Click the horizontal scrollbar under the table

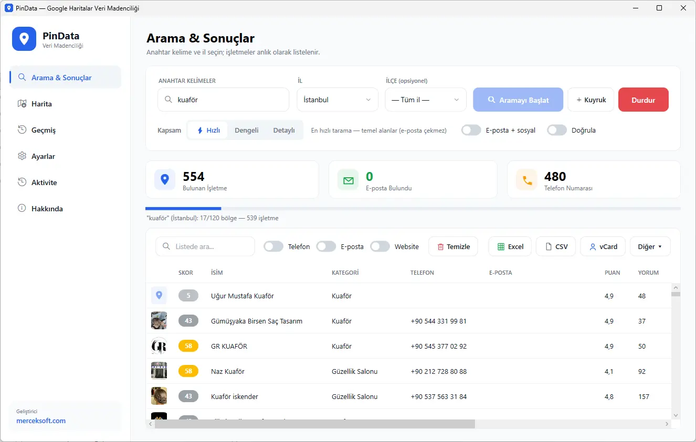[x=315, y=424]
